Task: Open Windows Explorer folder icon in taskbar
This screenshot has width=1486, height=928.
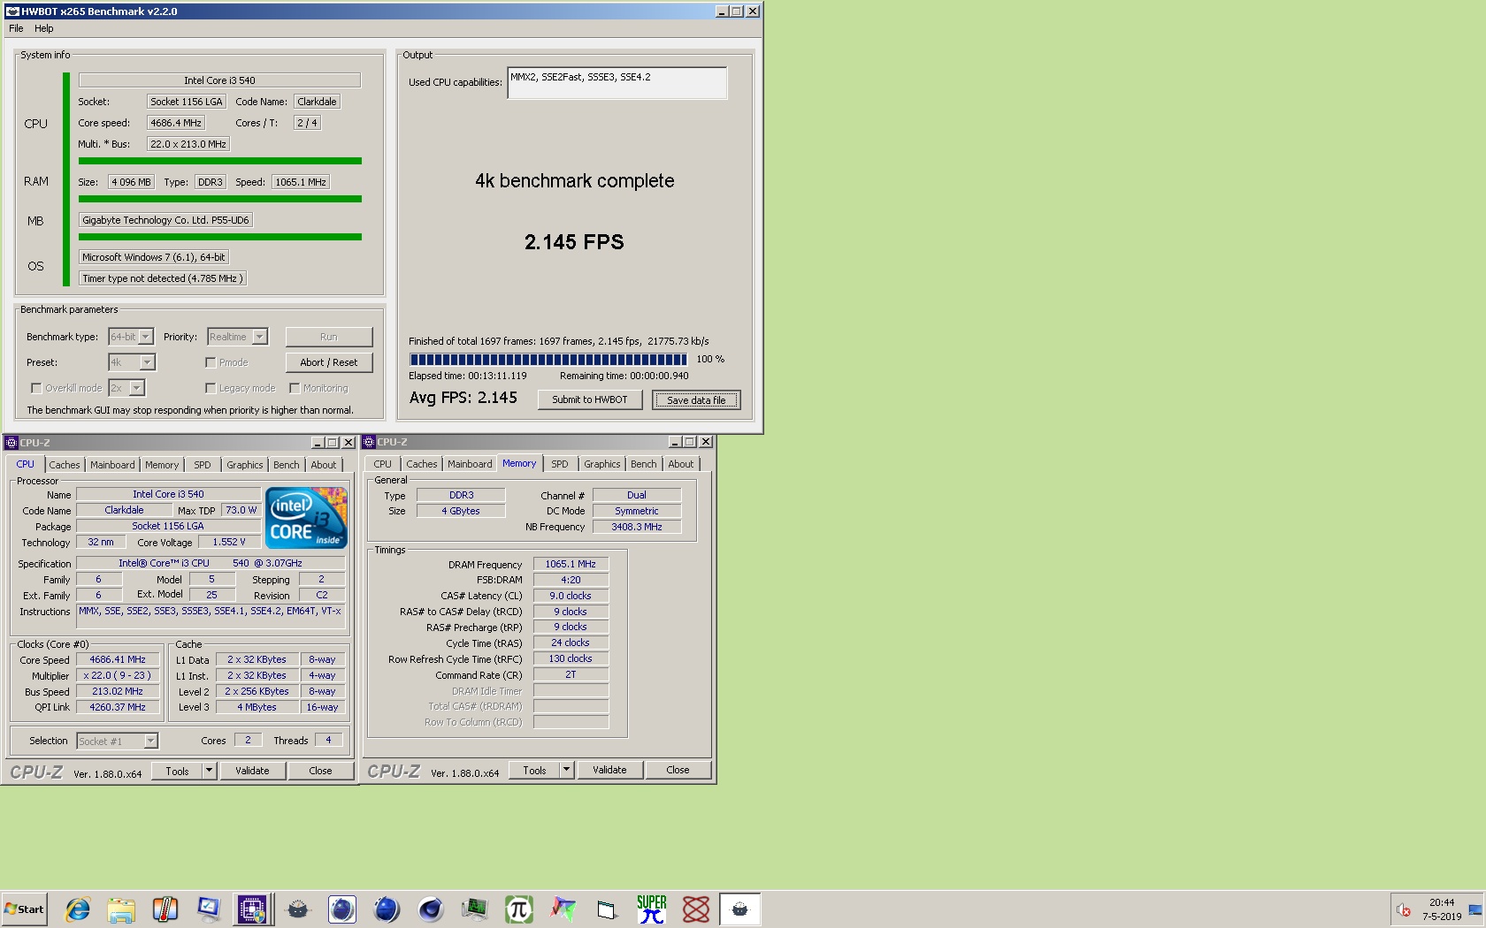Action: tap(121, 909)
